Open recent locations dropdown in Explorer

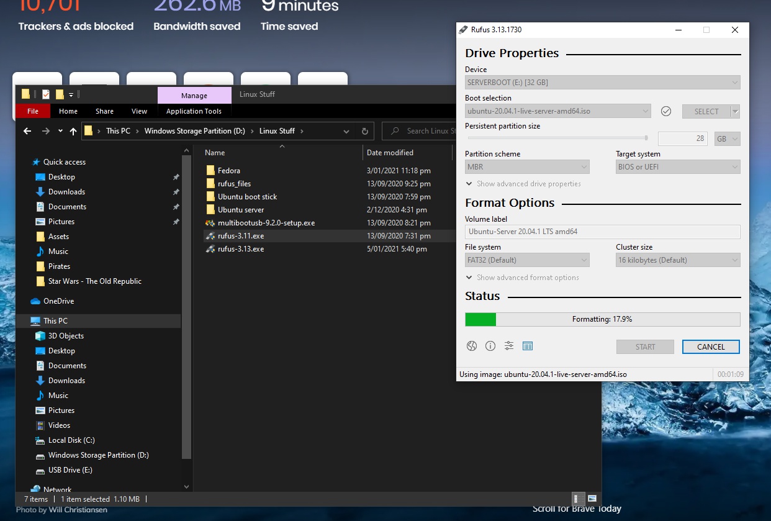(x=60, y=131)
